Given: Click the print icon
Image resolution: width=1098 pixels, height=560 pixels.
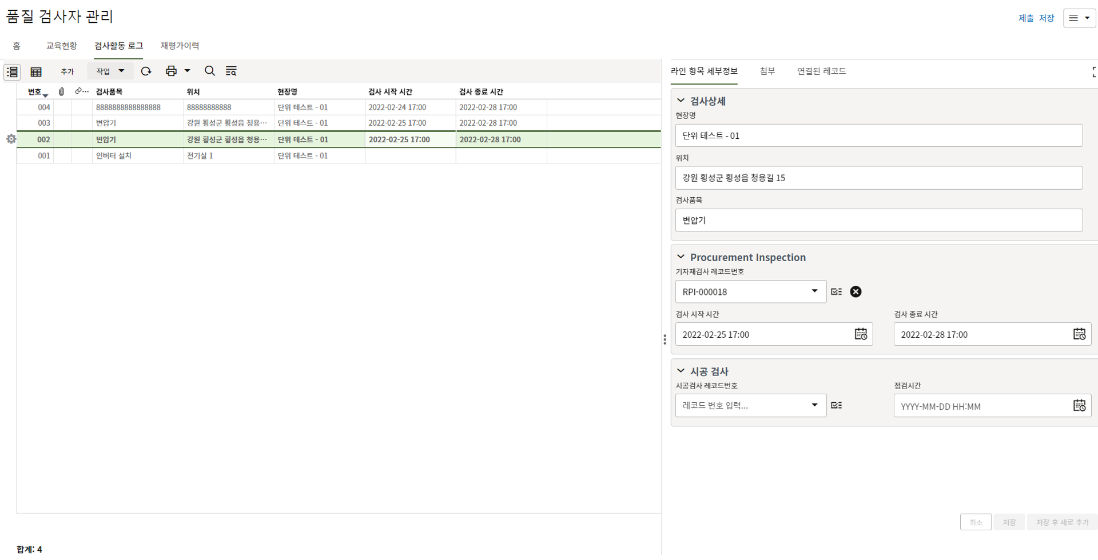Looking at the screenshot, I should point(171,71).
